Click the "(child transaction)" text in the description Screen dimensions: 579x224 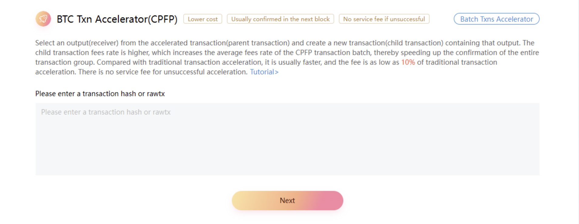coord(414,43)
